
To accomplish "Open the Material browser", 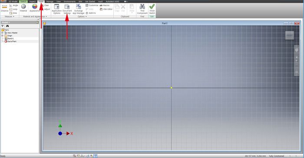I will pyautogui.click(x=23, y=8).
